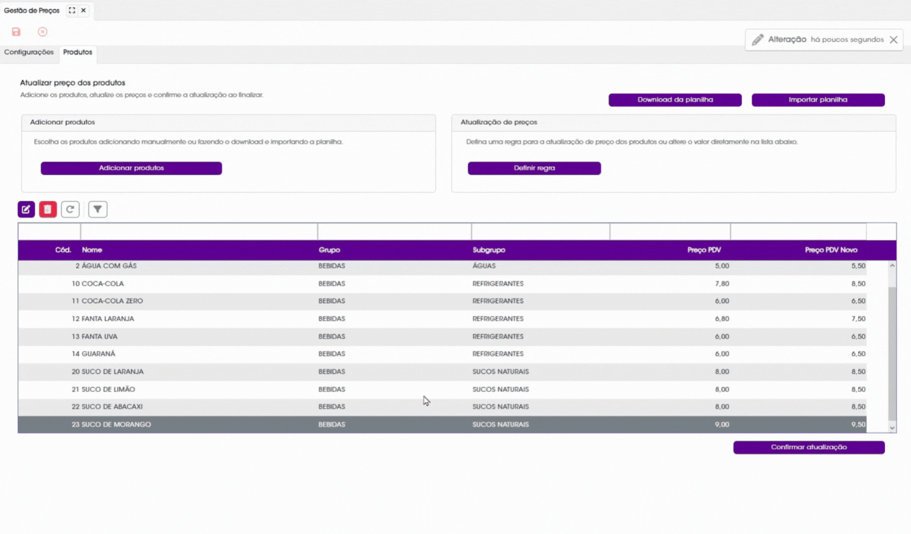
Task: Select the Produtos tab
Action: (x=78, y=52)
